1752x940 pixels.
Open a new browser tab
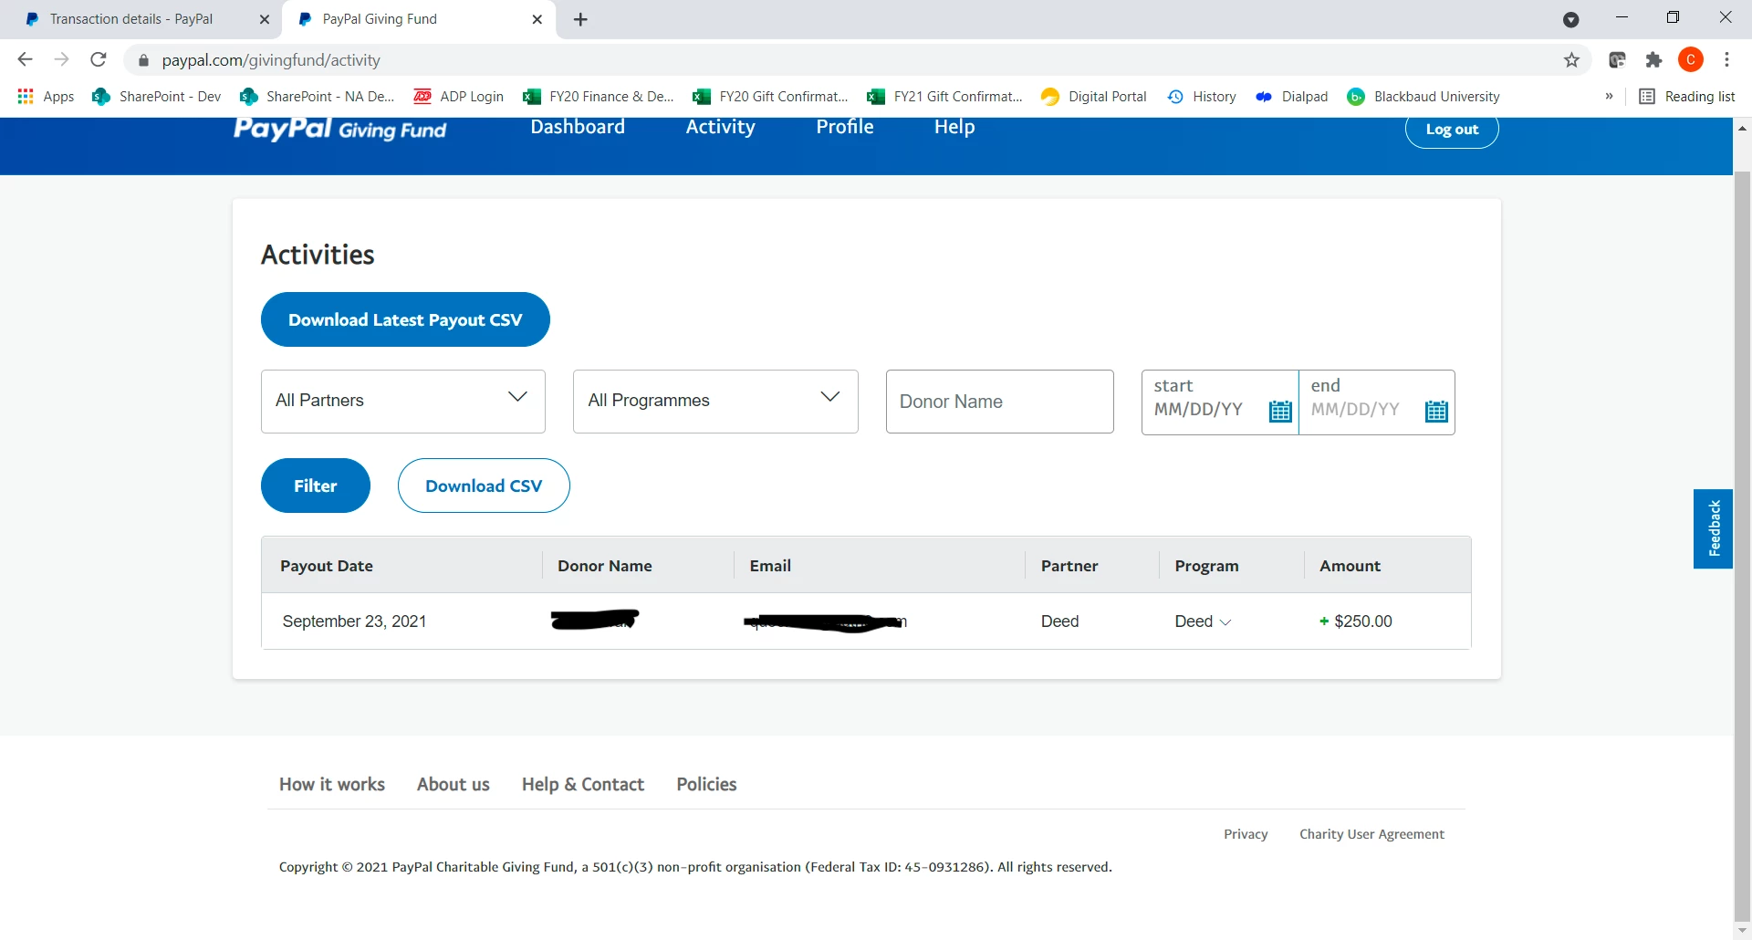pyautogui.click(x=580, y=19)
